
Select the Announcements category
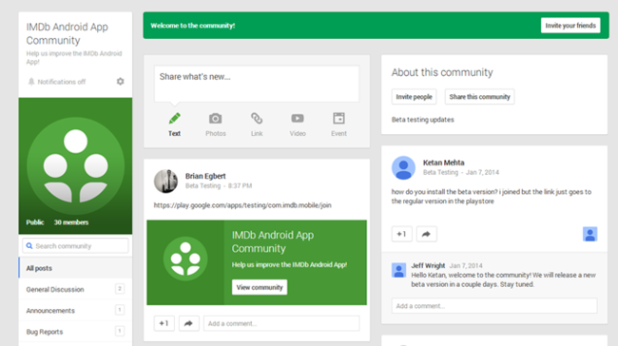pos(75,311)
